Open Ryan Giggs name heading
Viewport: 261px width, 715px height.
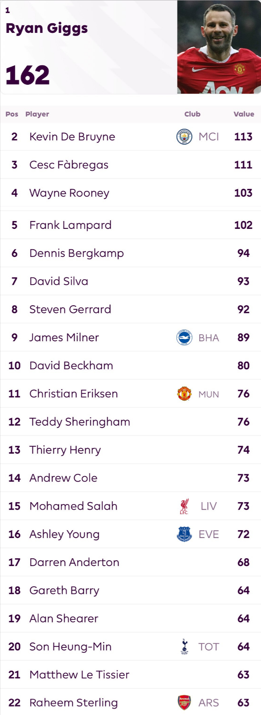(47, 28)
